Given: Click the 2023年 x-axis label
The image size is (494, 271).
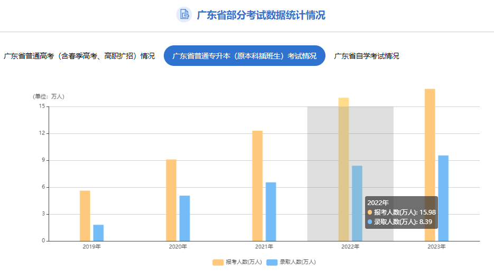Looking at the screenshot, I should click(x=436, y=247).
